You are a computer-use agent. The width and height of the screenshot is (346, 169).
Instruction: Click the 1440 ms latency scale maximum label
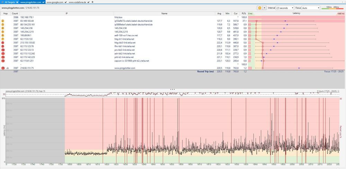[341, 14]
